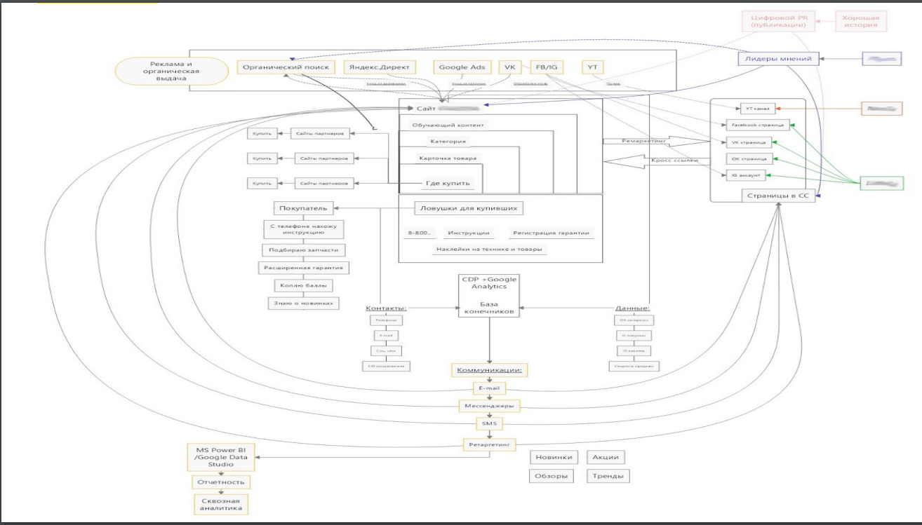Select the YT канал node
922x525 pixels.
755,109
